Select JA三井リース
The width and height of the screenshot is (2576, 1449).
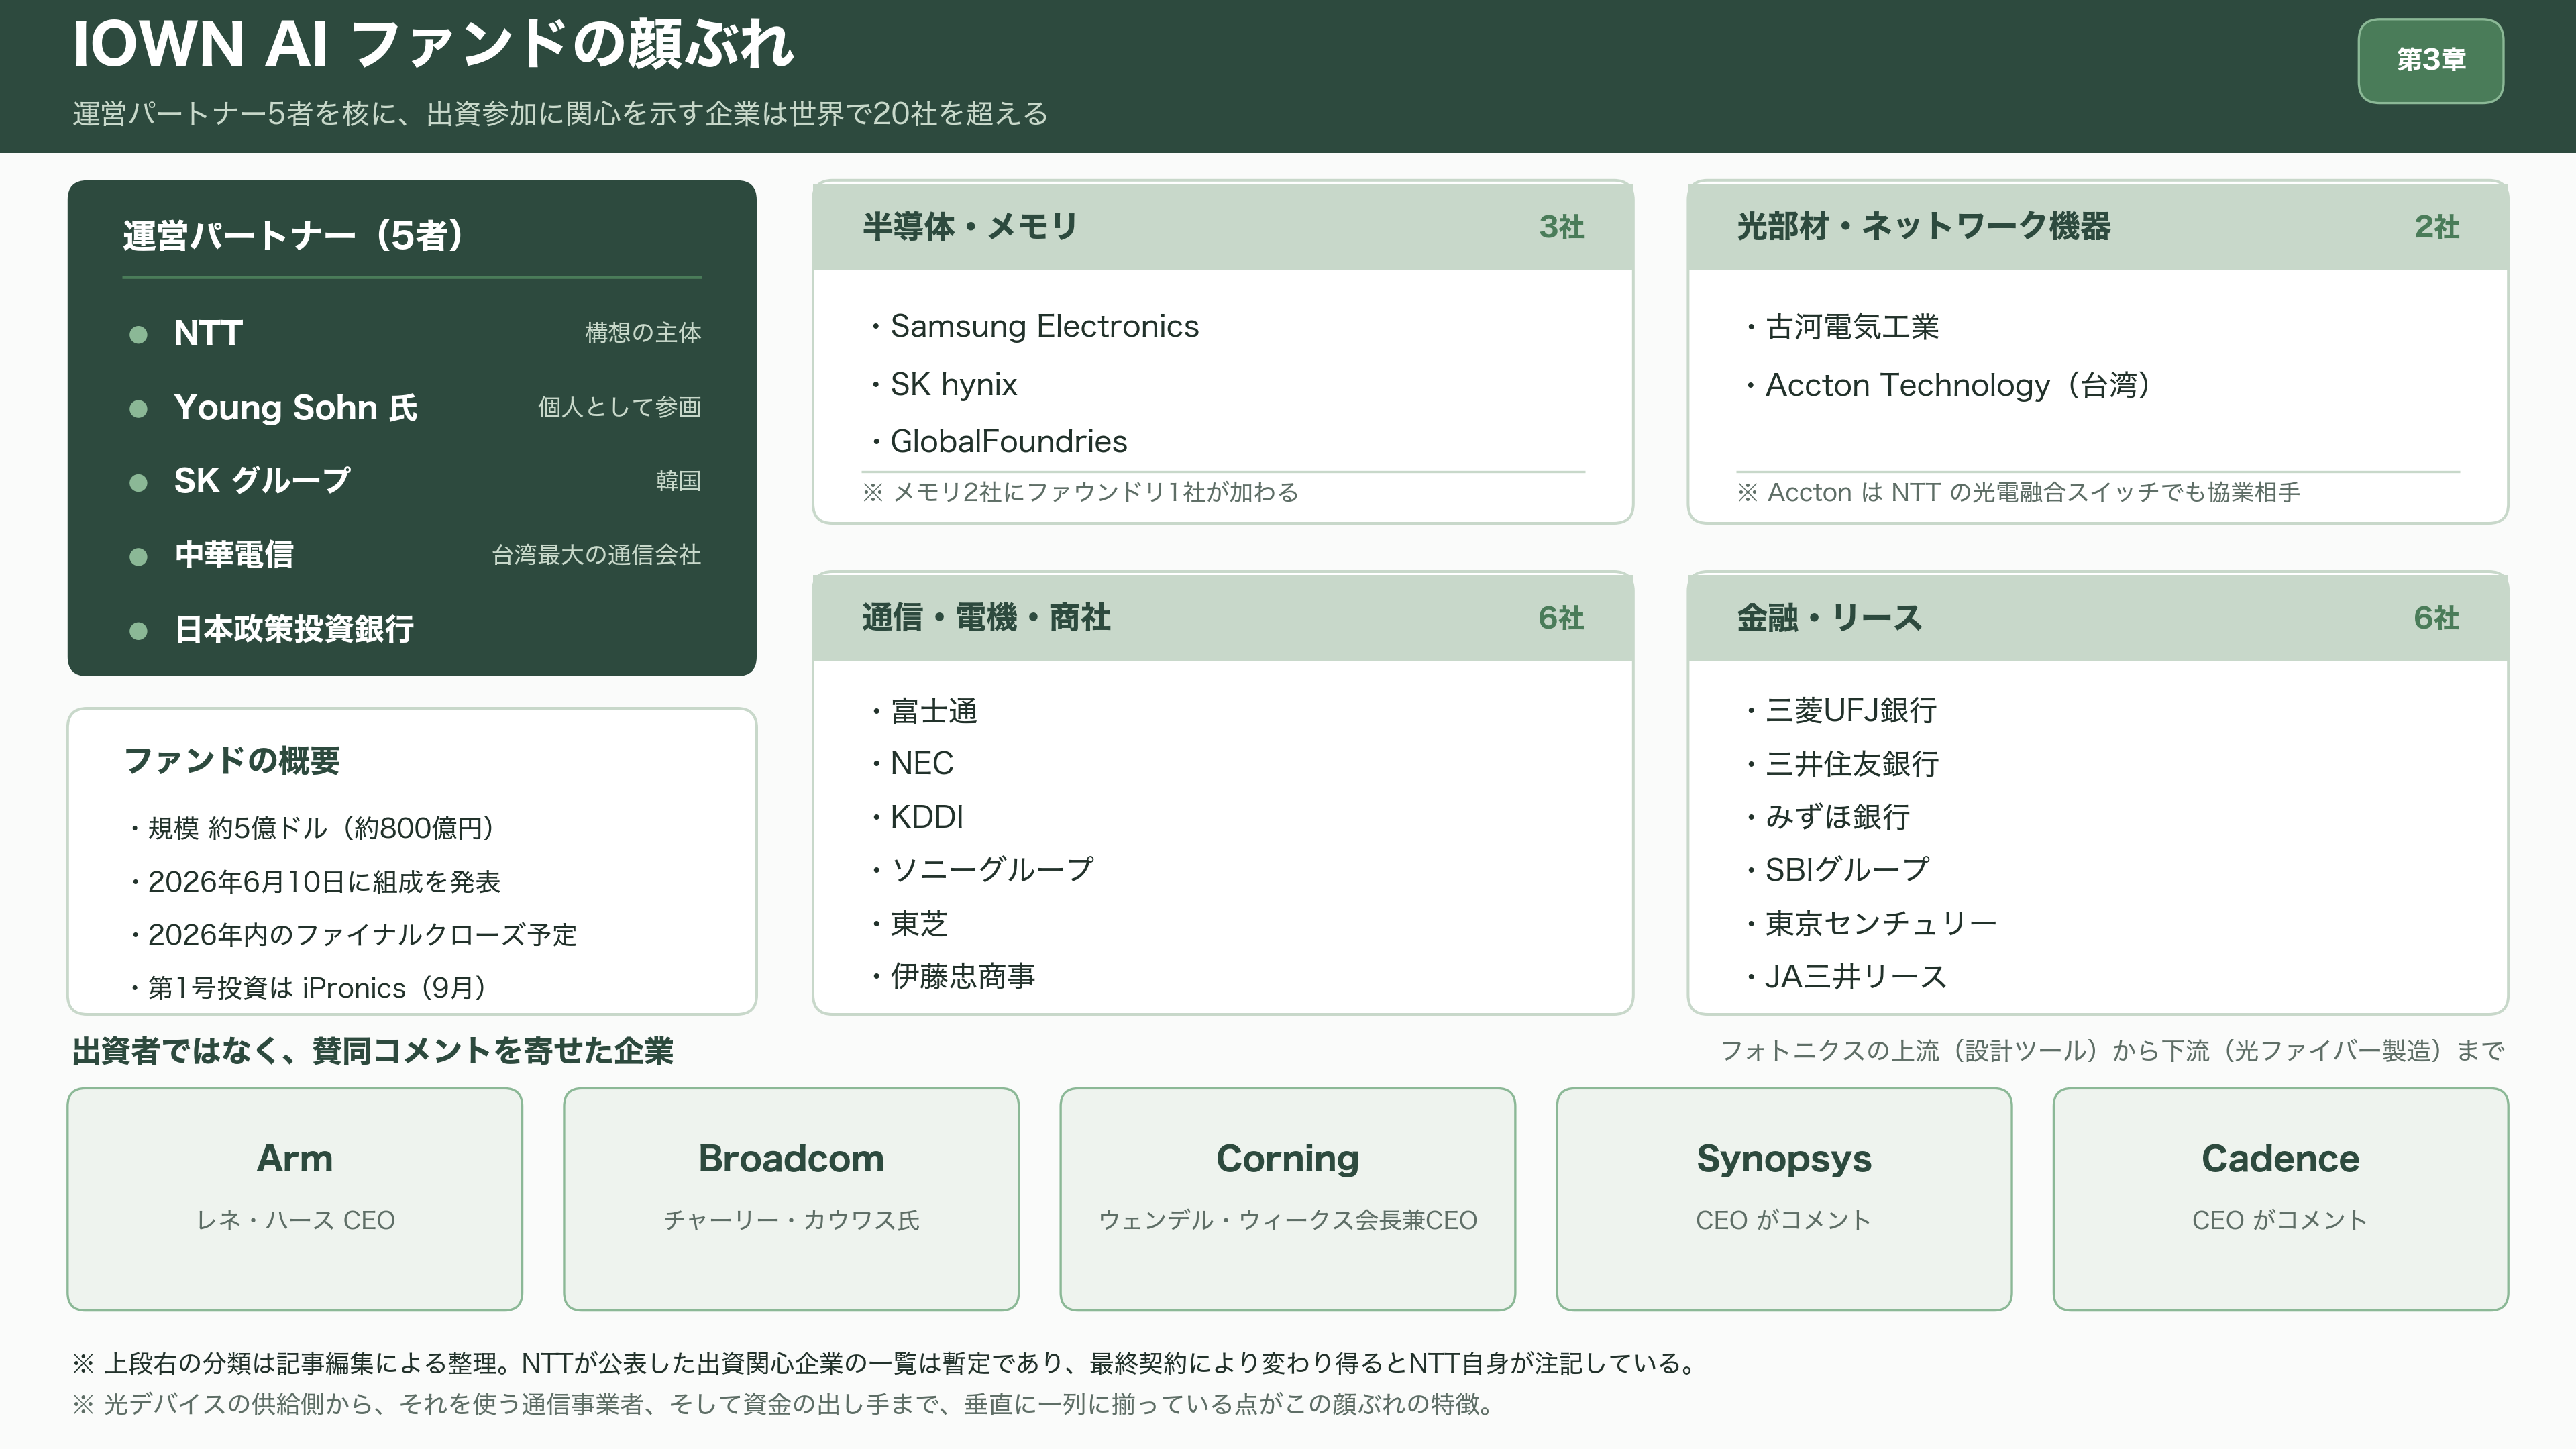tap(1856, 976)
